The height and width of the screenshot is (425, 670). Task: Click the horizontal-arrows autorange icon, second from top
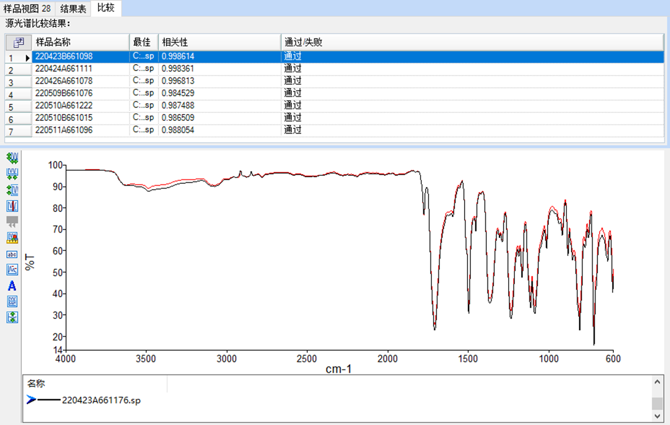click(x=12, y=174)
